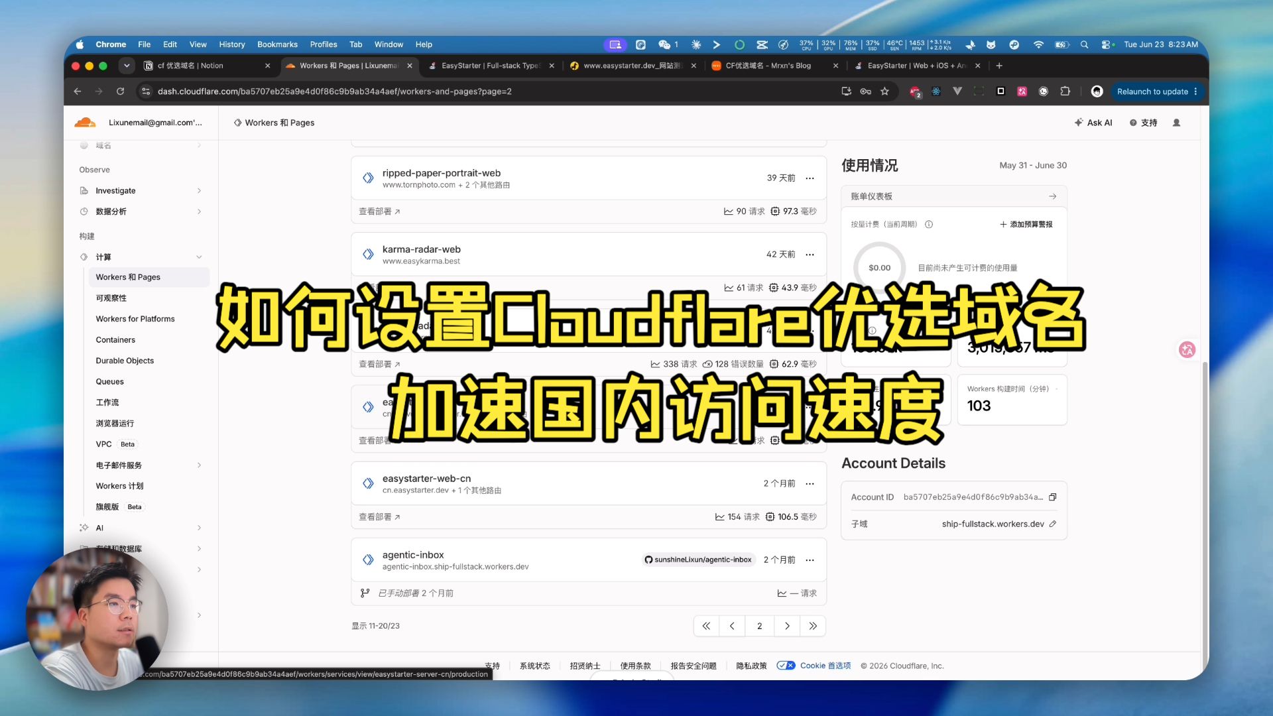Open the user profile icon
The width and height of the screenshot is (1273, 716).
pyautogui.click(x=1176, y=123)
